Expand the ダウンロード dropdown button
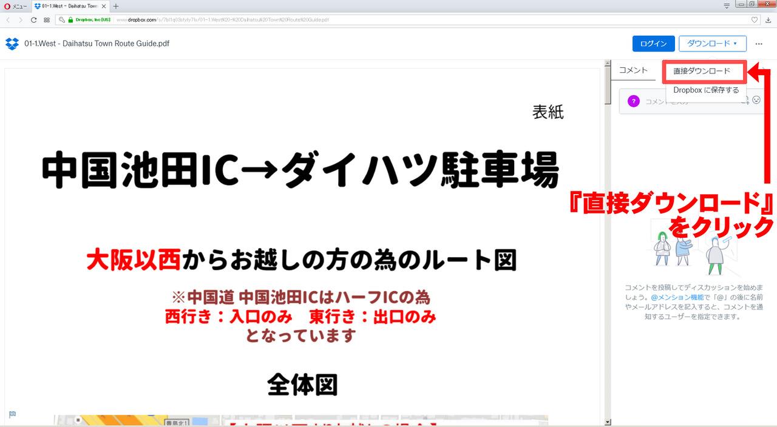 pos(713,44)
